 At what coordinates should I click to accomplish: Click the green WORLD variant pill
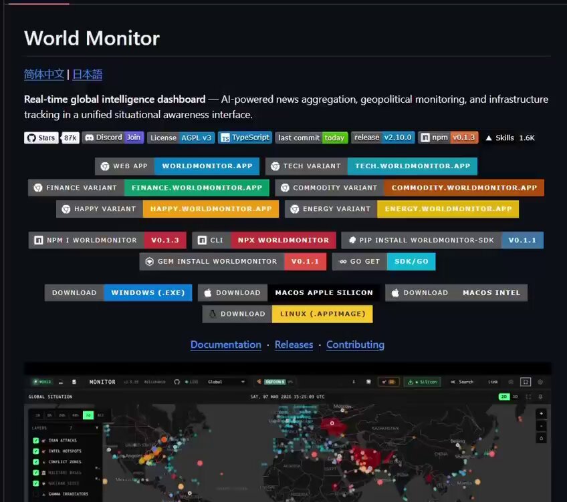coord(42,382)
